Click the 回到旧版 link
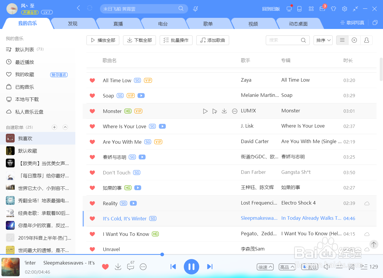The height and width of the screenshot is (278, 383). coord(271,9)
